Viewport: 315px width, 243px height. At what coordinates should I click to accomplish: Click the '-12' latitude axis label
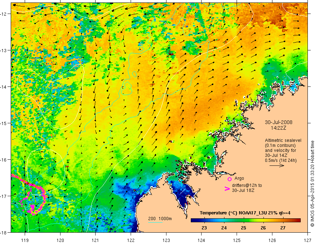[x=4, y=14]
